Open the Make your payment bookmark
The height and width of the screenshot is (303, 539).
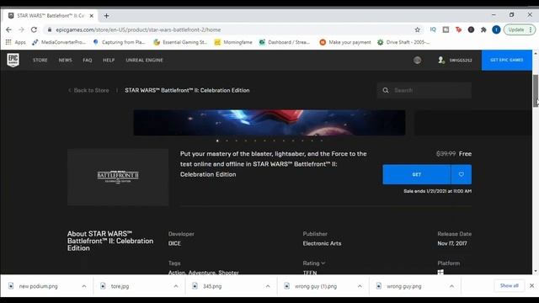(x=345, y=42)
